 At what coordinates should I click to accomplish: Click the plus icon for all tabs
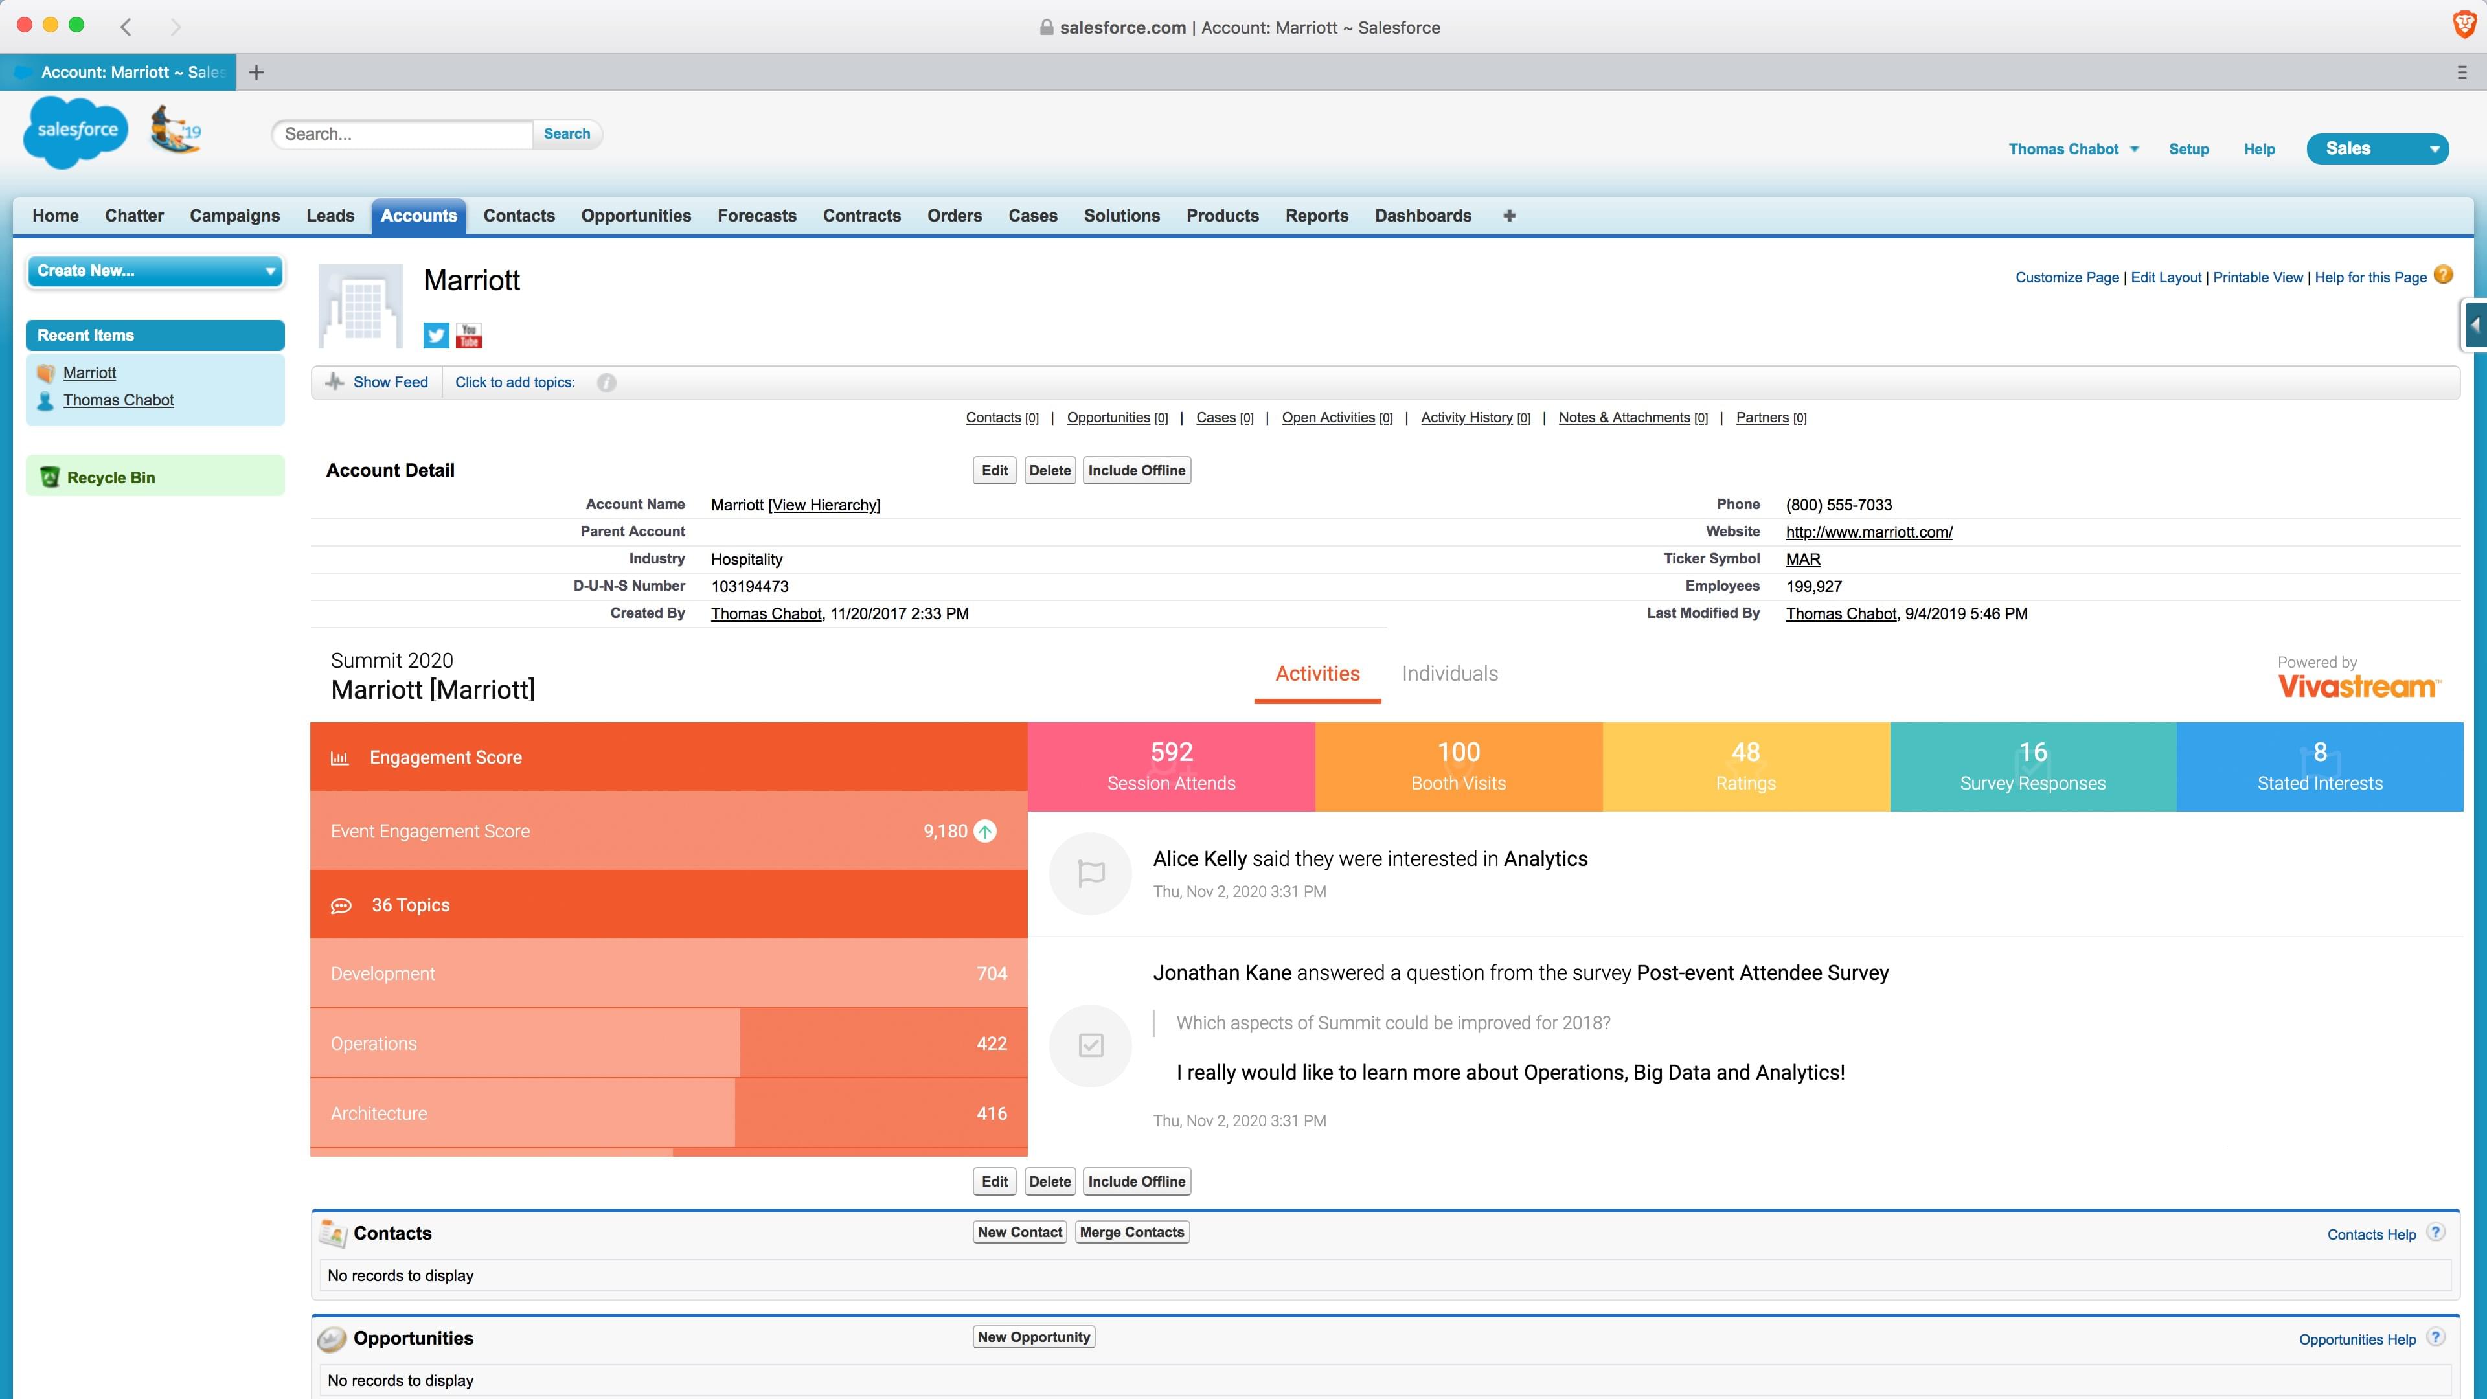1509,215
